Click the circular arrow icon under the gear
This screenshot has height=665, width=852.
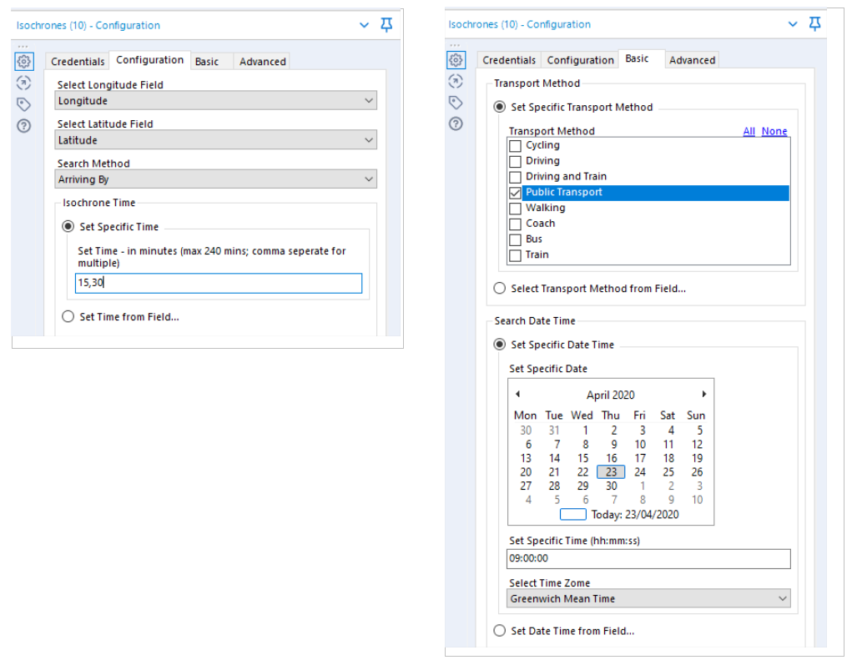click(23, 83)
